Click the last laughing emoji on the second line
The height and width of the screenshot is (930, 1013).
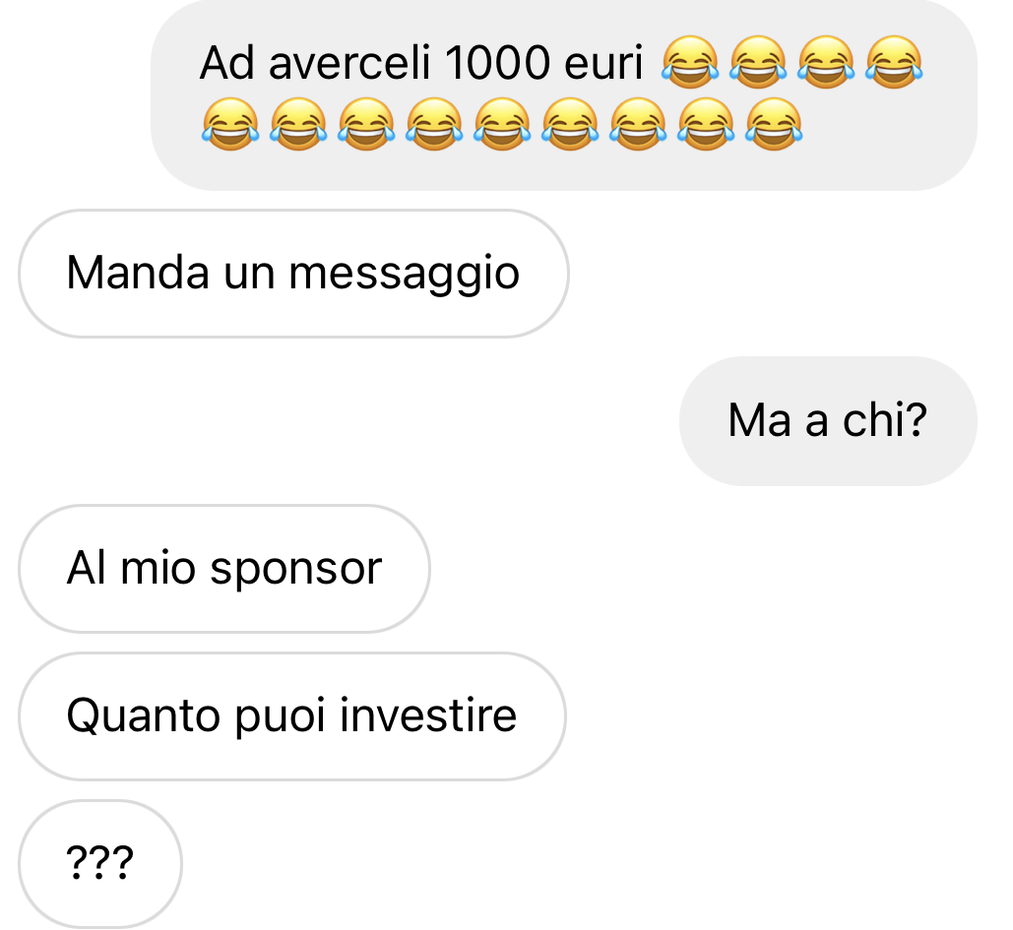[x=774, y=124]
